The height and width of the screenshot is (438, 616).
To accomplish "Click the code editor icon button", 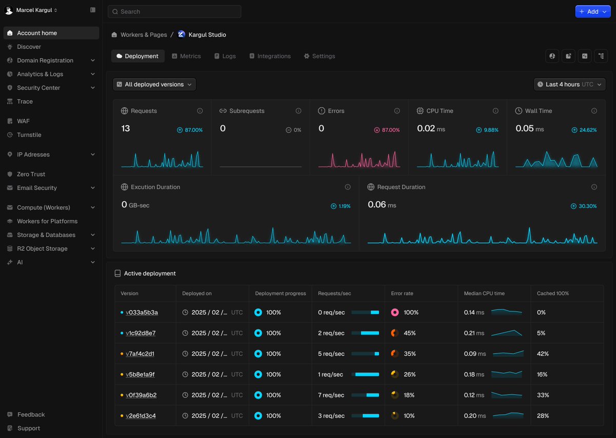I will tap(585, 56).
